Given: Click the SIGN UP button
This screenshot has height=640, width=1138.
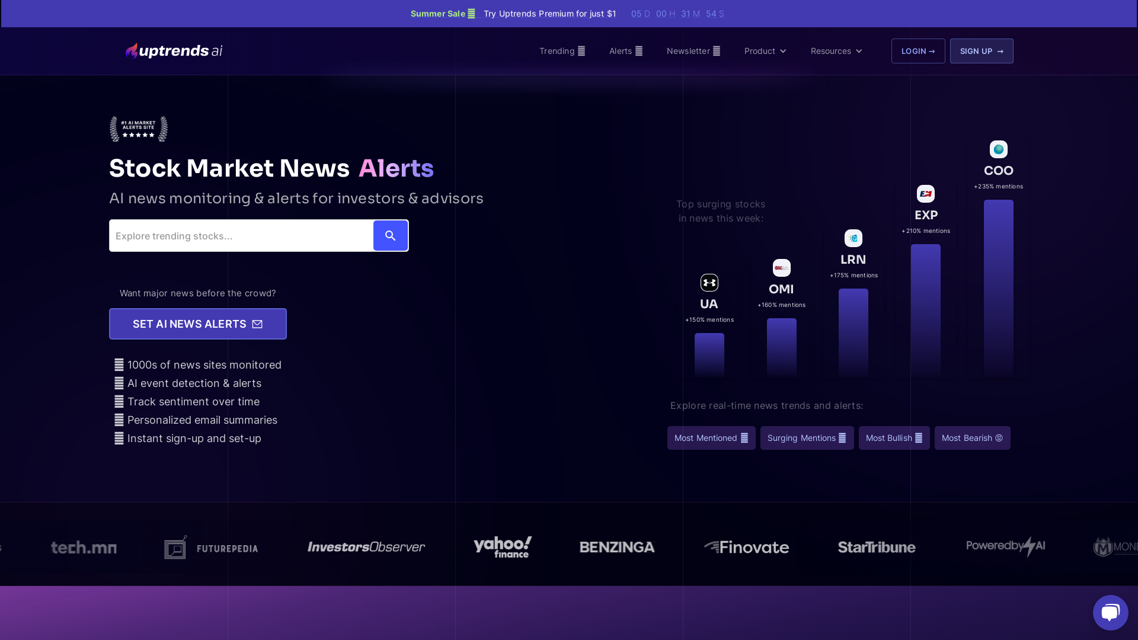Looking at the screenshot, I should [982, 51].
